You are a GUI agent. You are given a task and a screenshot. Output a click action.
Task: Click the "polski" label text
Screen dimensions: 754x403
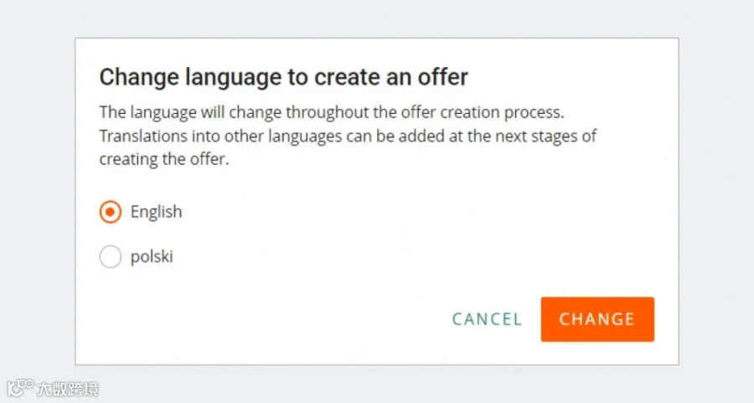[x=152, y=257]
